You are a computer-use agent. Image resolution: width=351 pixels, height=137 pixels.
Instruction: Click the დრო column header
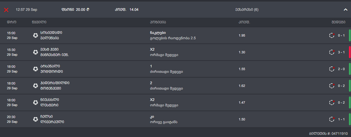pyautogui.click(x=12, y=22)
